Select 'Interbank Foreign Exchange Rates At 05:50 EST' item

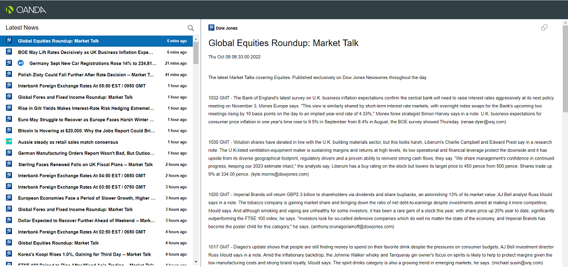(97, 86)
